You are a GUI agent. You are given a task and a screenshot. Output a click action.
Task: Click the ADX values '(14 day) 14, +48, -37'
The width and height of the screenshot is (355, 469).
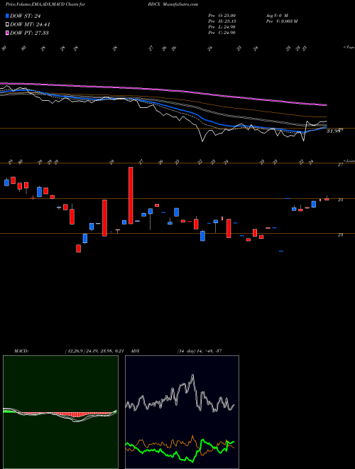[200, 351]
